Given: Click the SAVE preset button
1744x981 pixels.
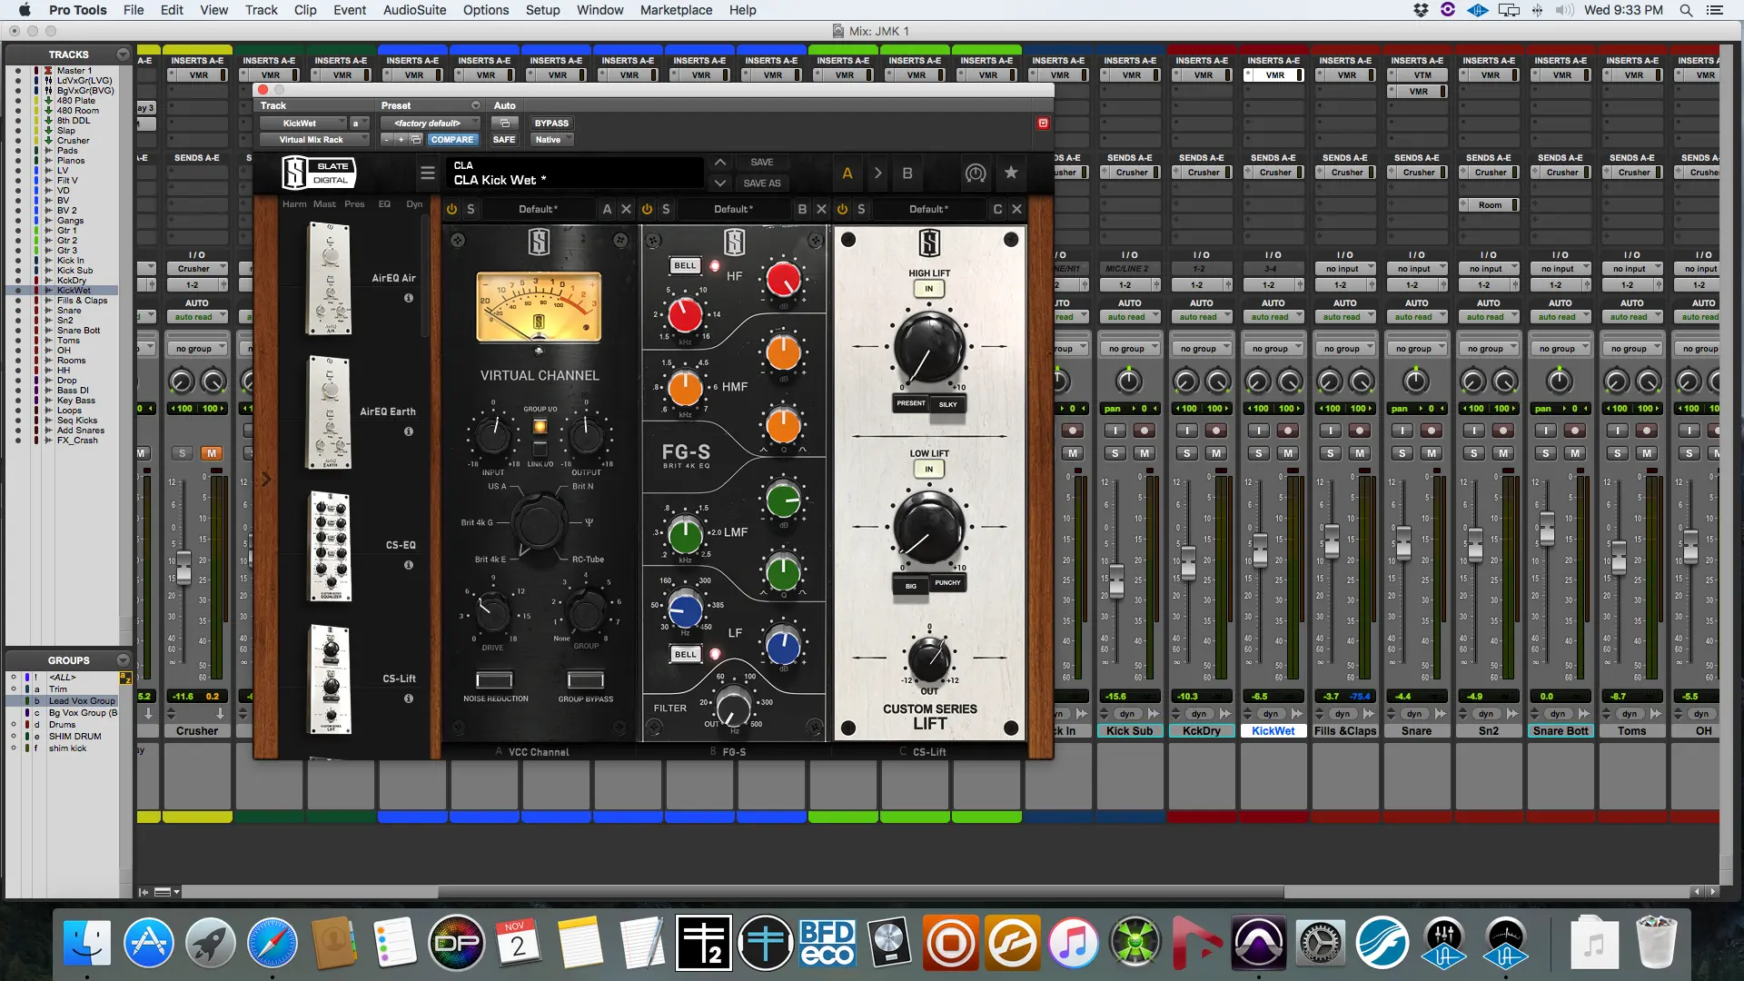Looking at the screenshot, I should 761,162.
